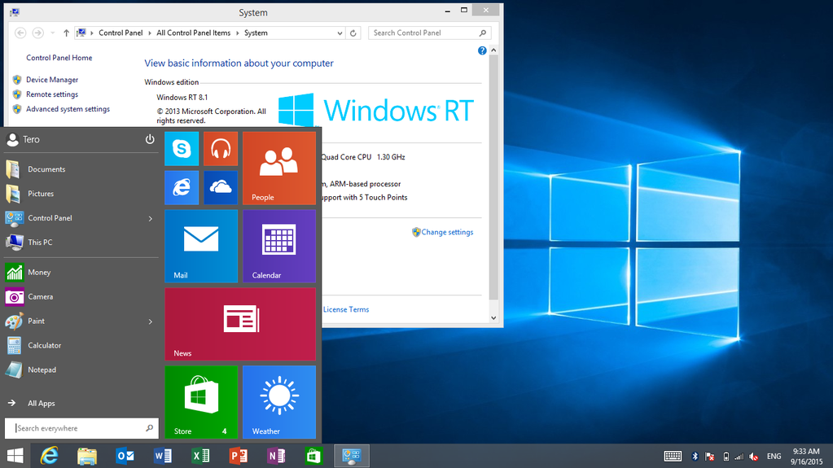Screen dimensions: 833x468
Task: Launch Excel from the taskbar
Action: pyautogui.click(x=200, y=456)
